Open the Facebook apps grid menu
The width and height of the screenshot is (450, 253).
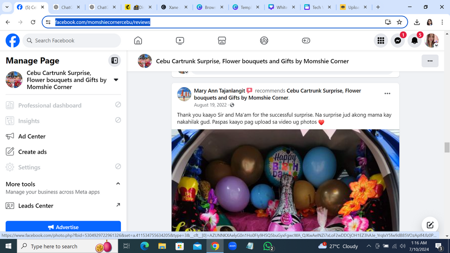tap(381, 41)
